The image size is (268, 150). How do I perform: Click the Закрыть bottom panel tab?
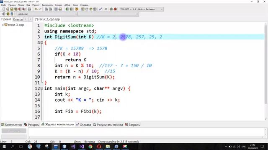pos(132,125)
